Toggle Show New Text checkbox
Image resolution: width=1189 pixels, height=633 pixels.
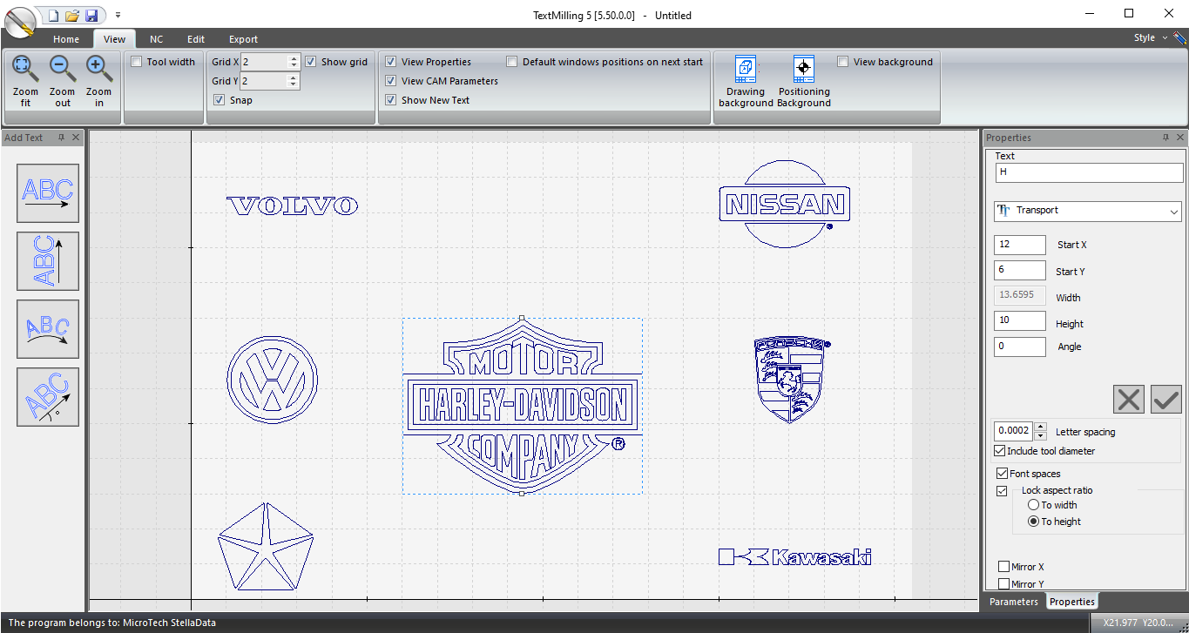click(391, 100)
